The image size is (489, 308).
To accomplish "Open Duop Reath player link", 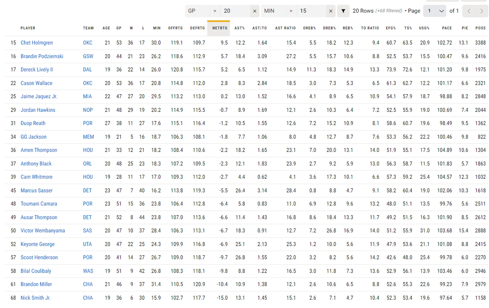I will tap(33, 123).
